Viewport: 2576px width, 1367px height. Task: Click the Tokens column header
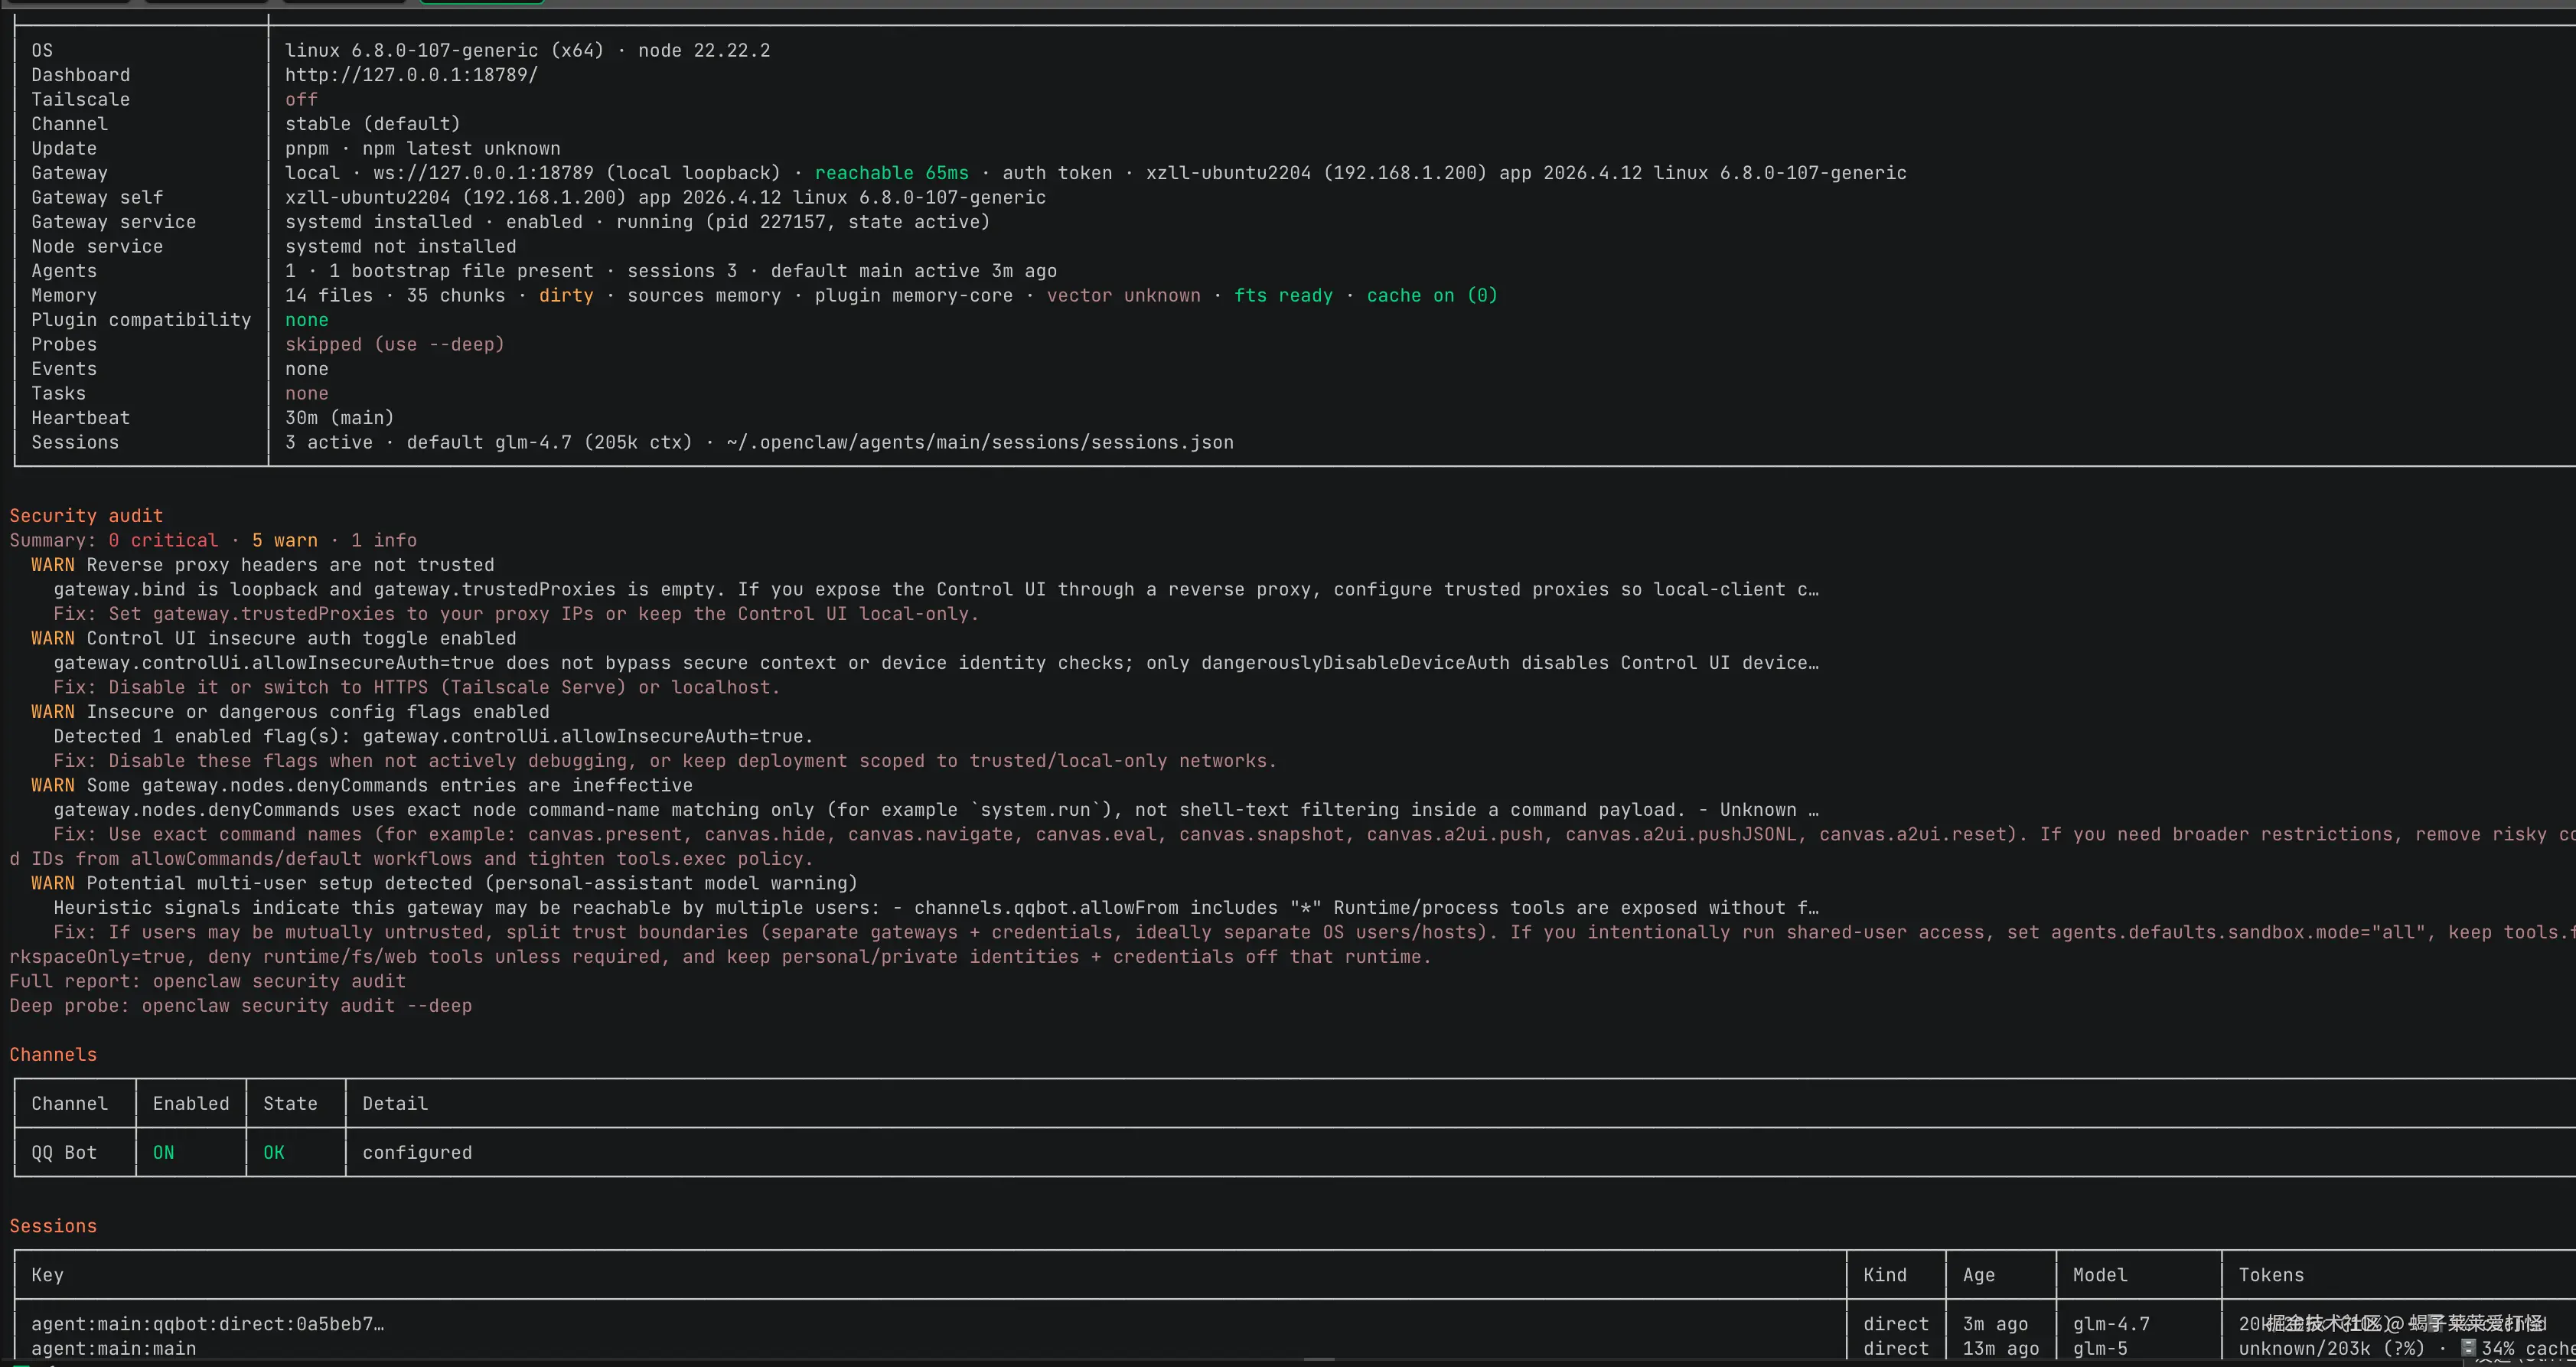click(x=2270, y=1274)
